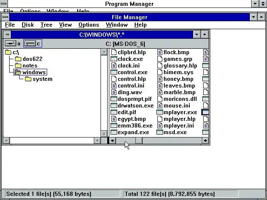
Task: Open the Tree menu
Action: click(x=46, y=25)
